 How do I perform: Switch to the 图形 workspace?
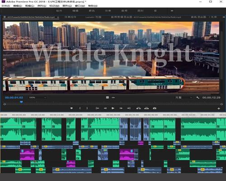click(141, 11)
